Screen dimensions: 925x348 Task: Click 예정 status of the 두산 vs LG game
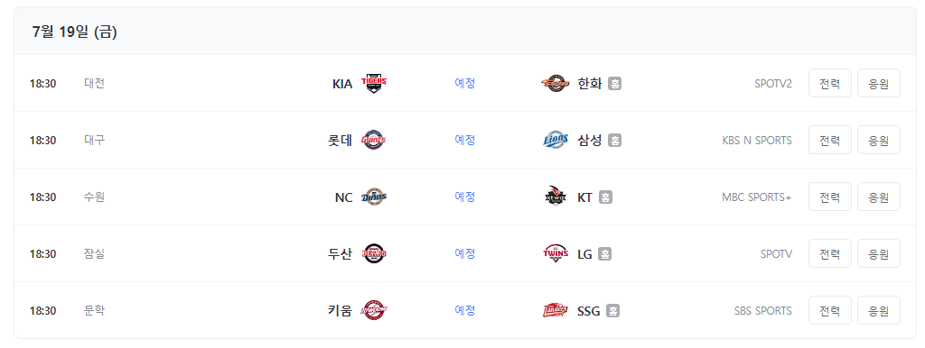pyautogui.click(x=465, y=253)
